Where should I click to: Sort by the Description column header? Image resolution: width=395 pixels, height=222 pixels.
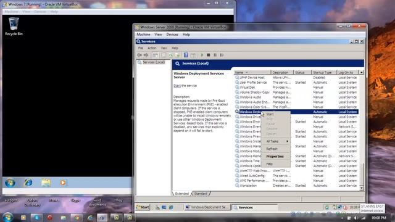282,73
